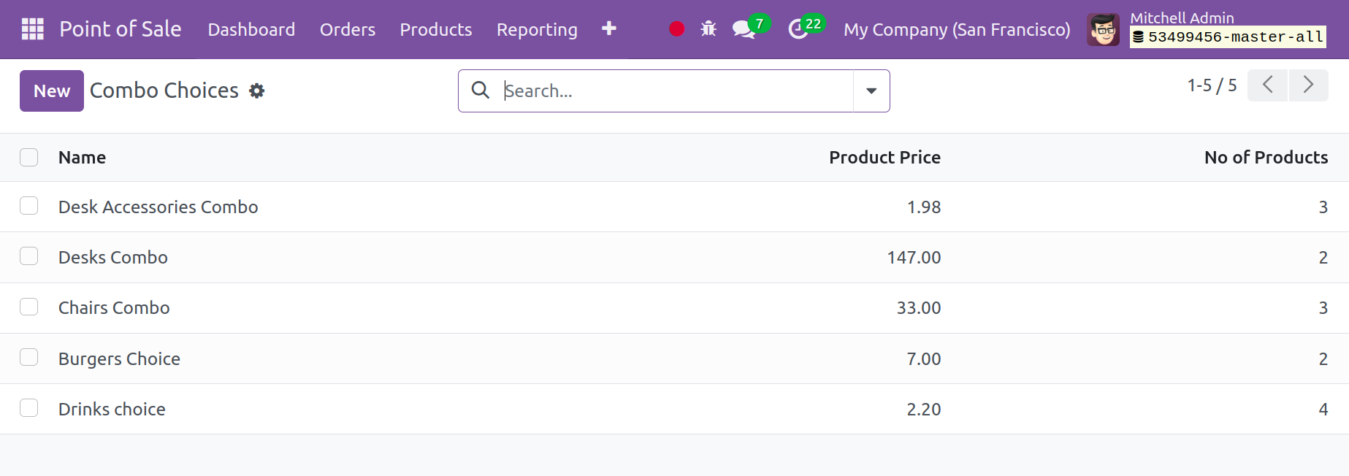Click the Combo Choices gear settings icon
Screen dimensions: 1349x476
[x=256, y=91]
